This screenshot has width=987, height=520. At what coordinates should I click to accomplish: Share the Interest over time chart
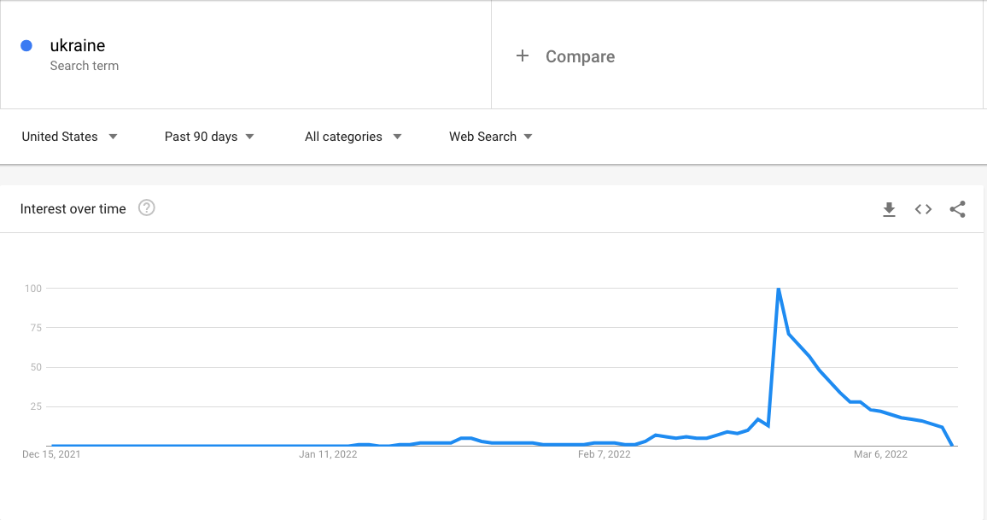click(957, 209)
